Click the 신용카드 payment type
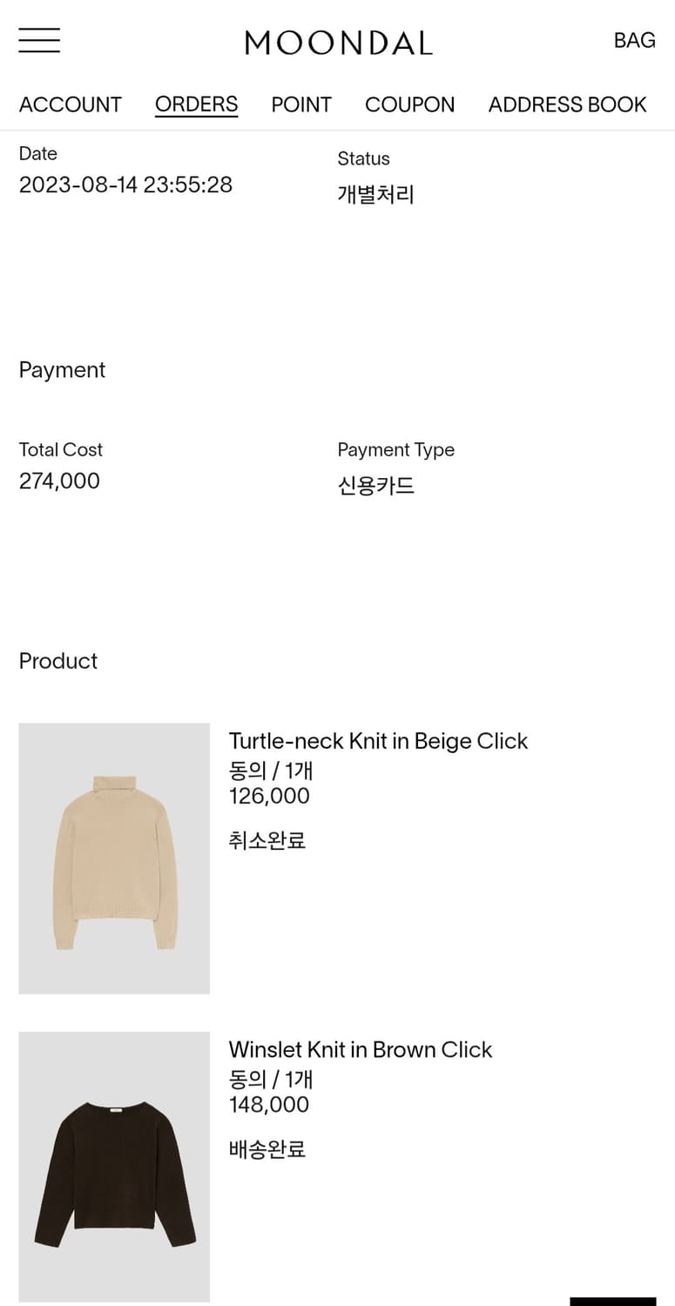Viewport: 675px width, 1306px height. click(376, 485)
